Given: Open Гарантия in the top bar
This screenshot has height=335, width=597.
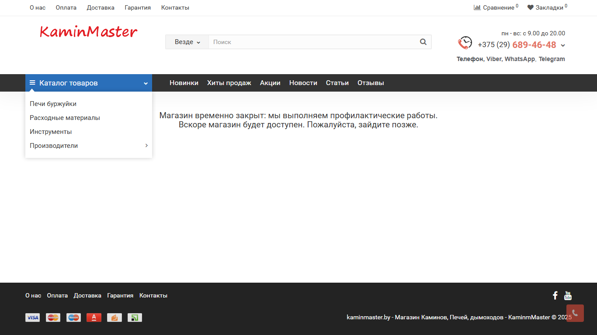Looking at the screenshot, I should pos(138,7).
